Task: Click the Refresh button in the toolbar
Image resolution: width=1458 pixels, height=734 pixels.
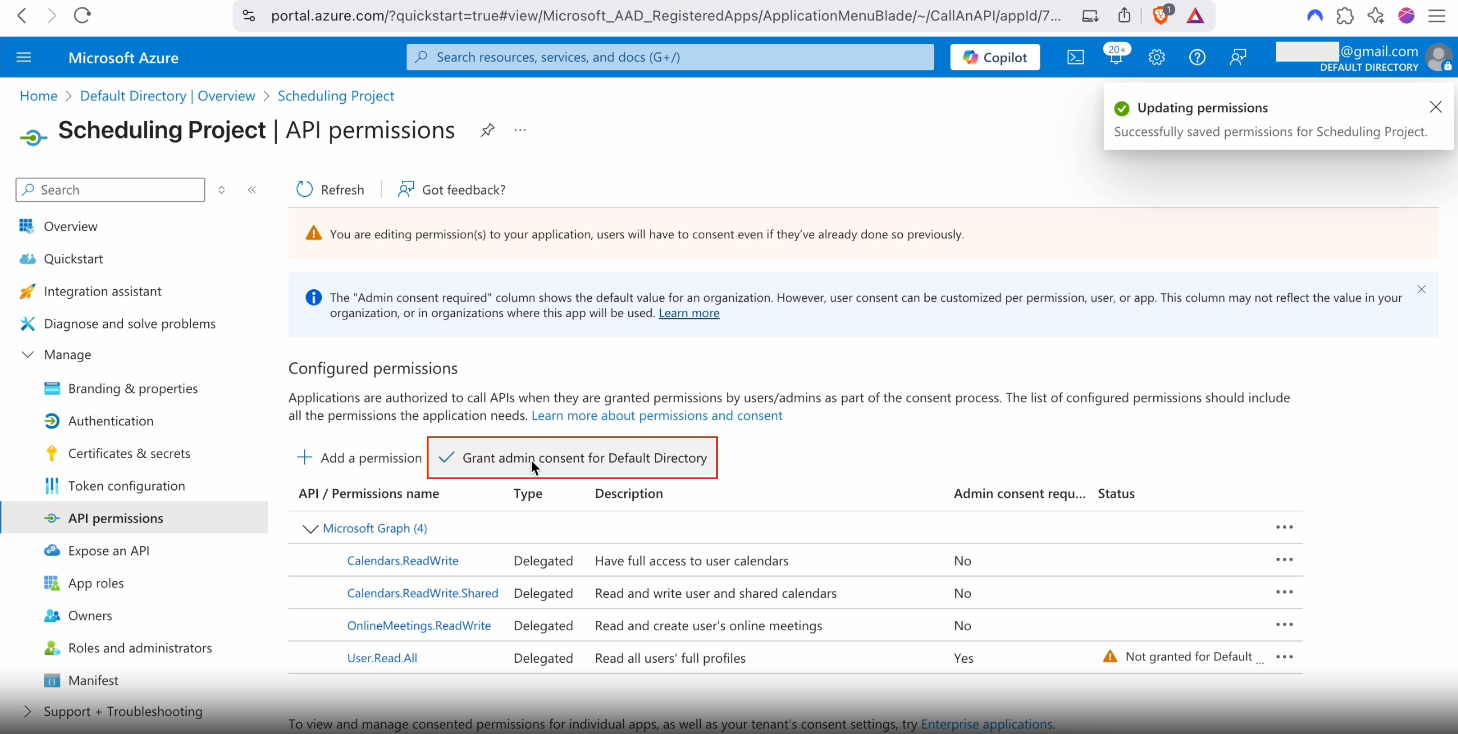Action: coord(330,189)
